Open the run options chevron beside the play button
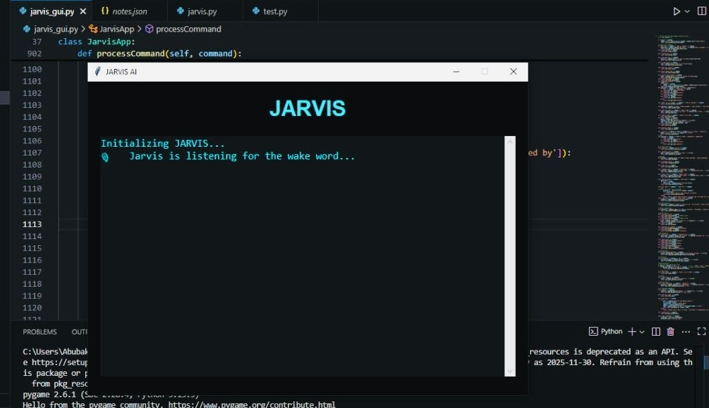709x408 pixels. (x=688, y=11)
